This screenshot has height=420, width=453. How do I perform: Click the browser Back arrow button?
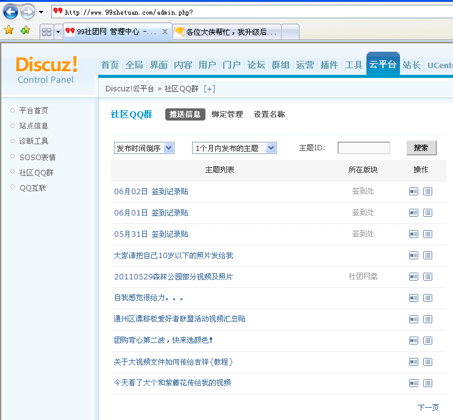pos(10,12)
